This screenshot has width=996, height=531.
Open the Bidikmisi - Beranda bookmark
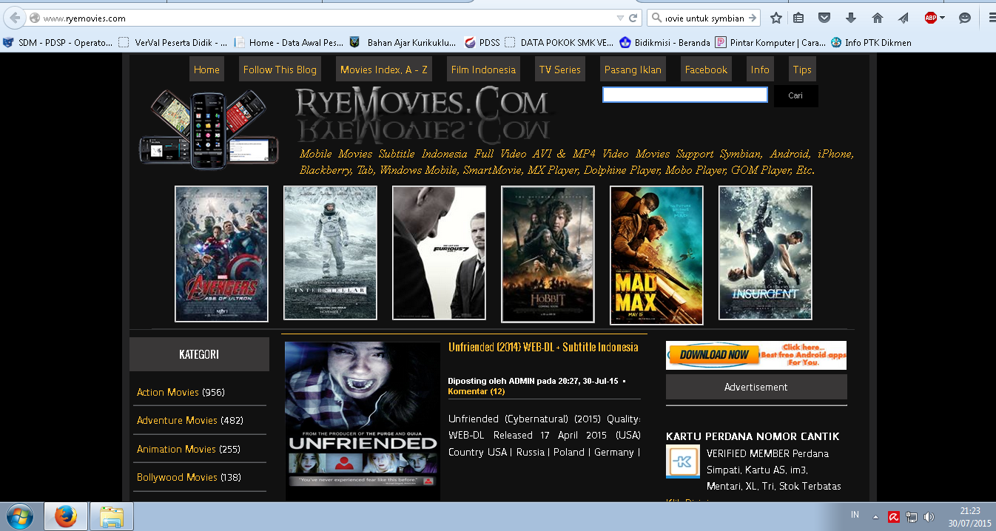664,43
